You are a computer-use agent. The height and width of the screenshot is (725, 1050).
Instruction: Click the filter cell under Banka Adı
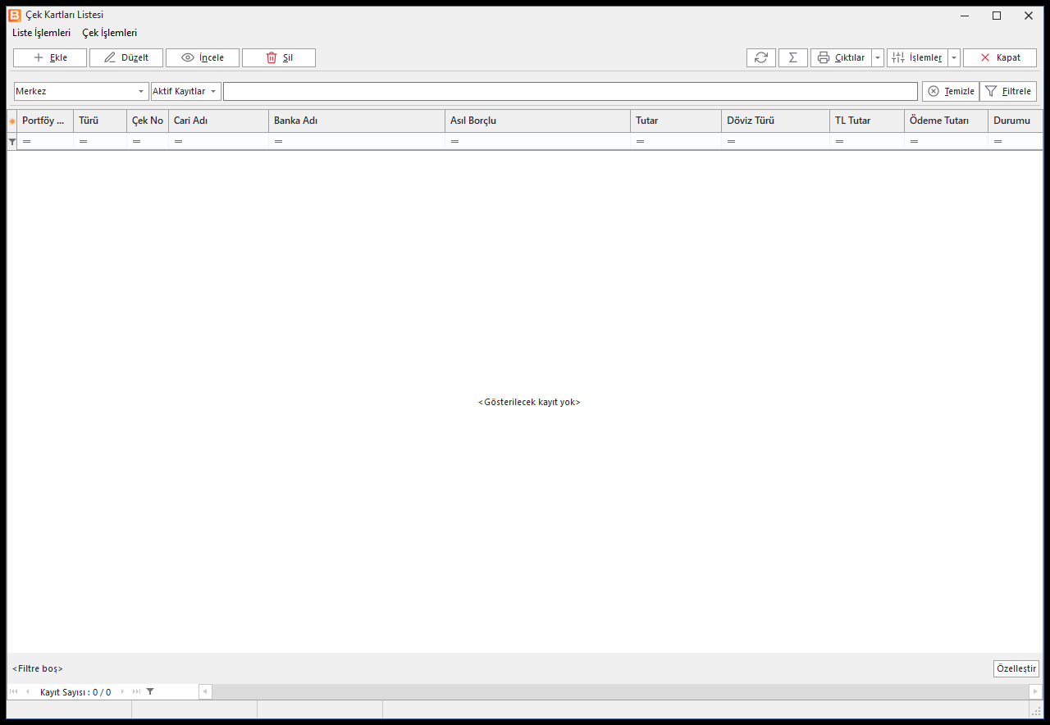click(357, 141)
